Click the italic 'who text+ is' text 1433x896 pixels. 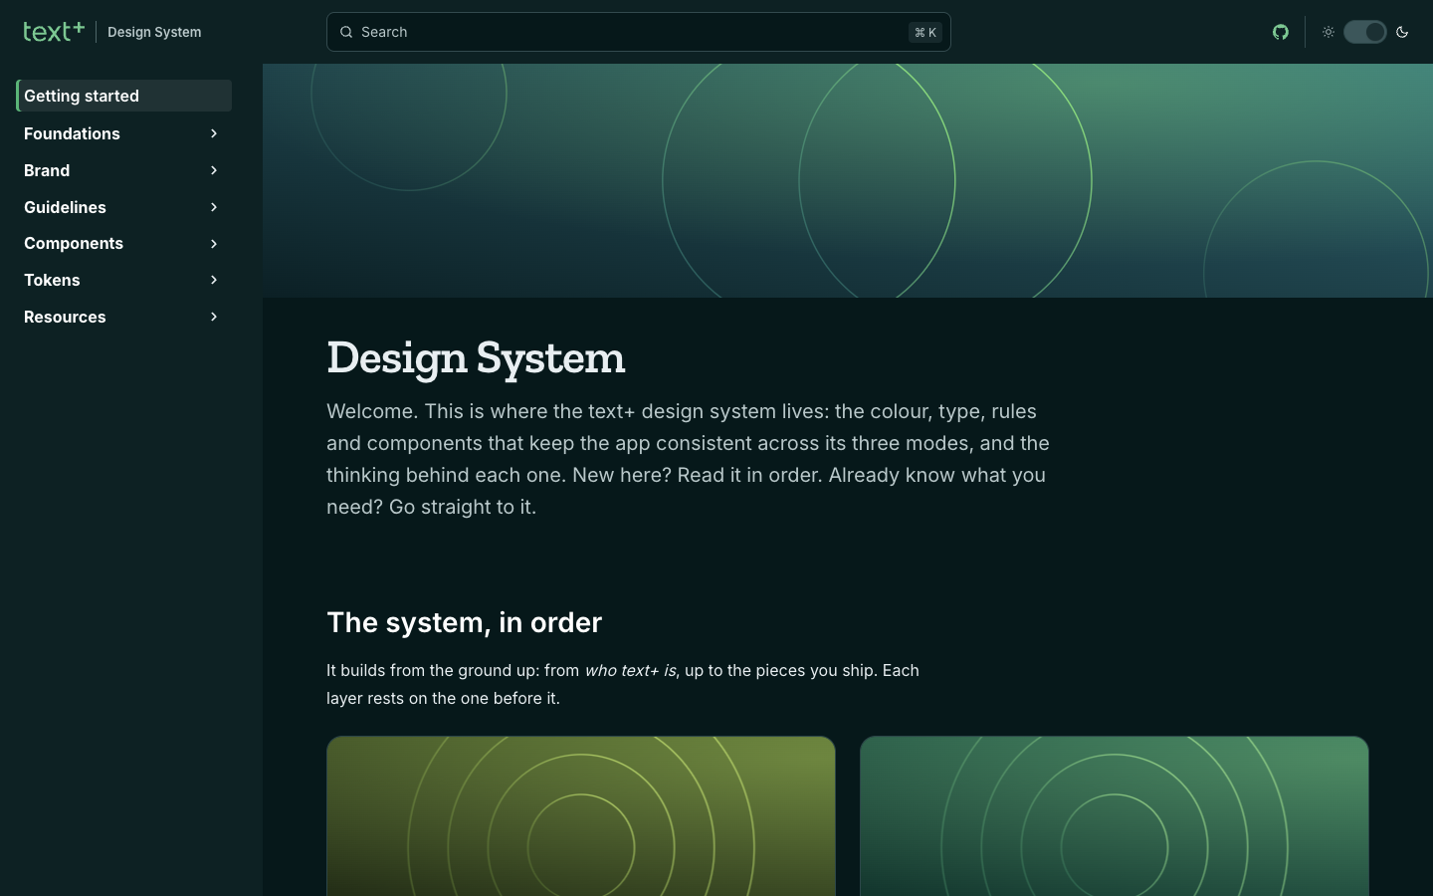point(630,670)
